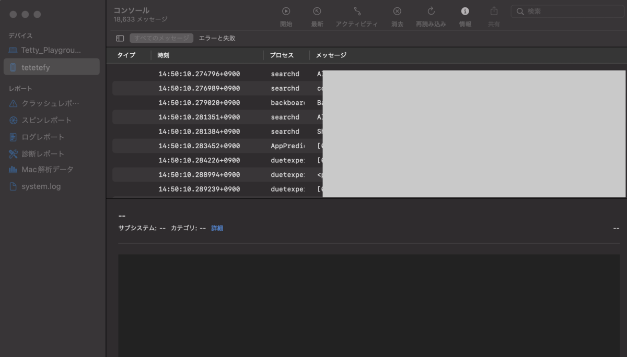Viewport: 627px width, 357px height.
Task: Select log row at 14:50:10.288994+0900
Action: click(x=369, y=174)
